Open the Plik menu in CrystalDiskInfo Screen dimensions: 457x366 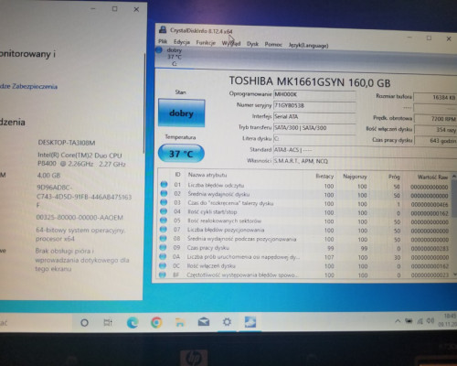[x=163, y=41]
